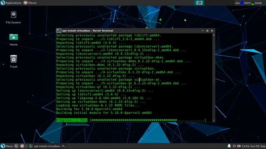This screenshot has height=149, width=266.
Task: Maximize the Parrot Terminal window
Action: [x=207, y=31]
